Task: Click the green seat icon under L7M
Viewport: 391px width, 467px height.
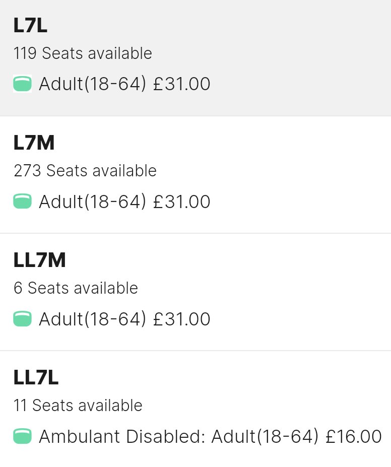Action: (22, 202)
